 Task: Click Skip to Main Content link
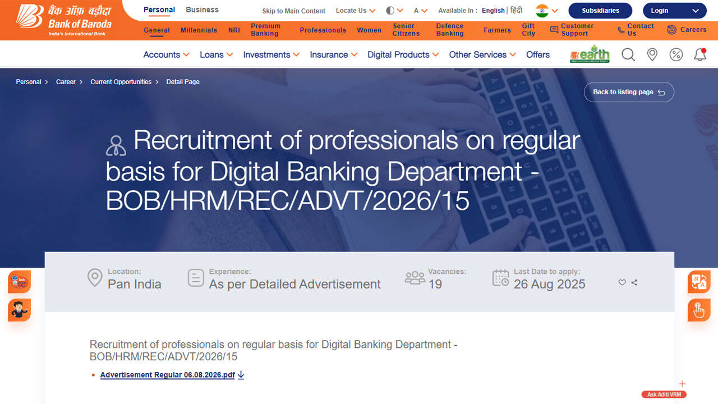coord(294,11)
